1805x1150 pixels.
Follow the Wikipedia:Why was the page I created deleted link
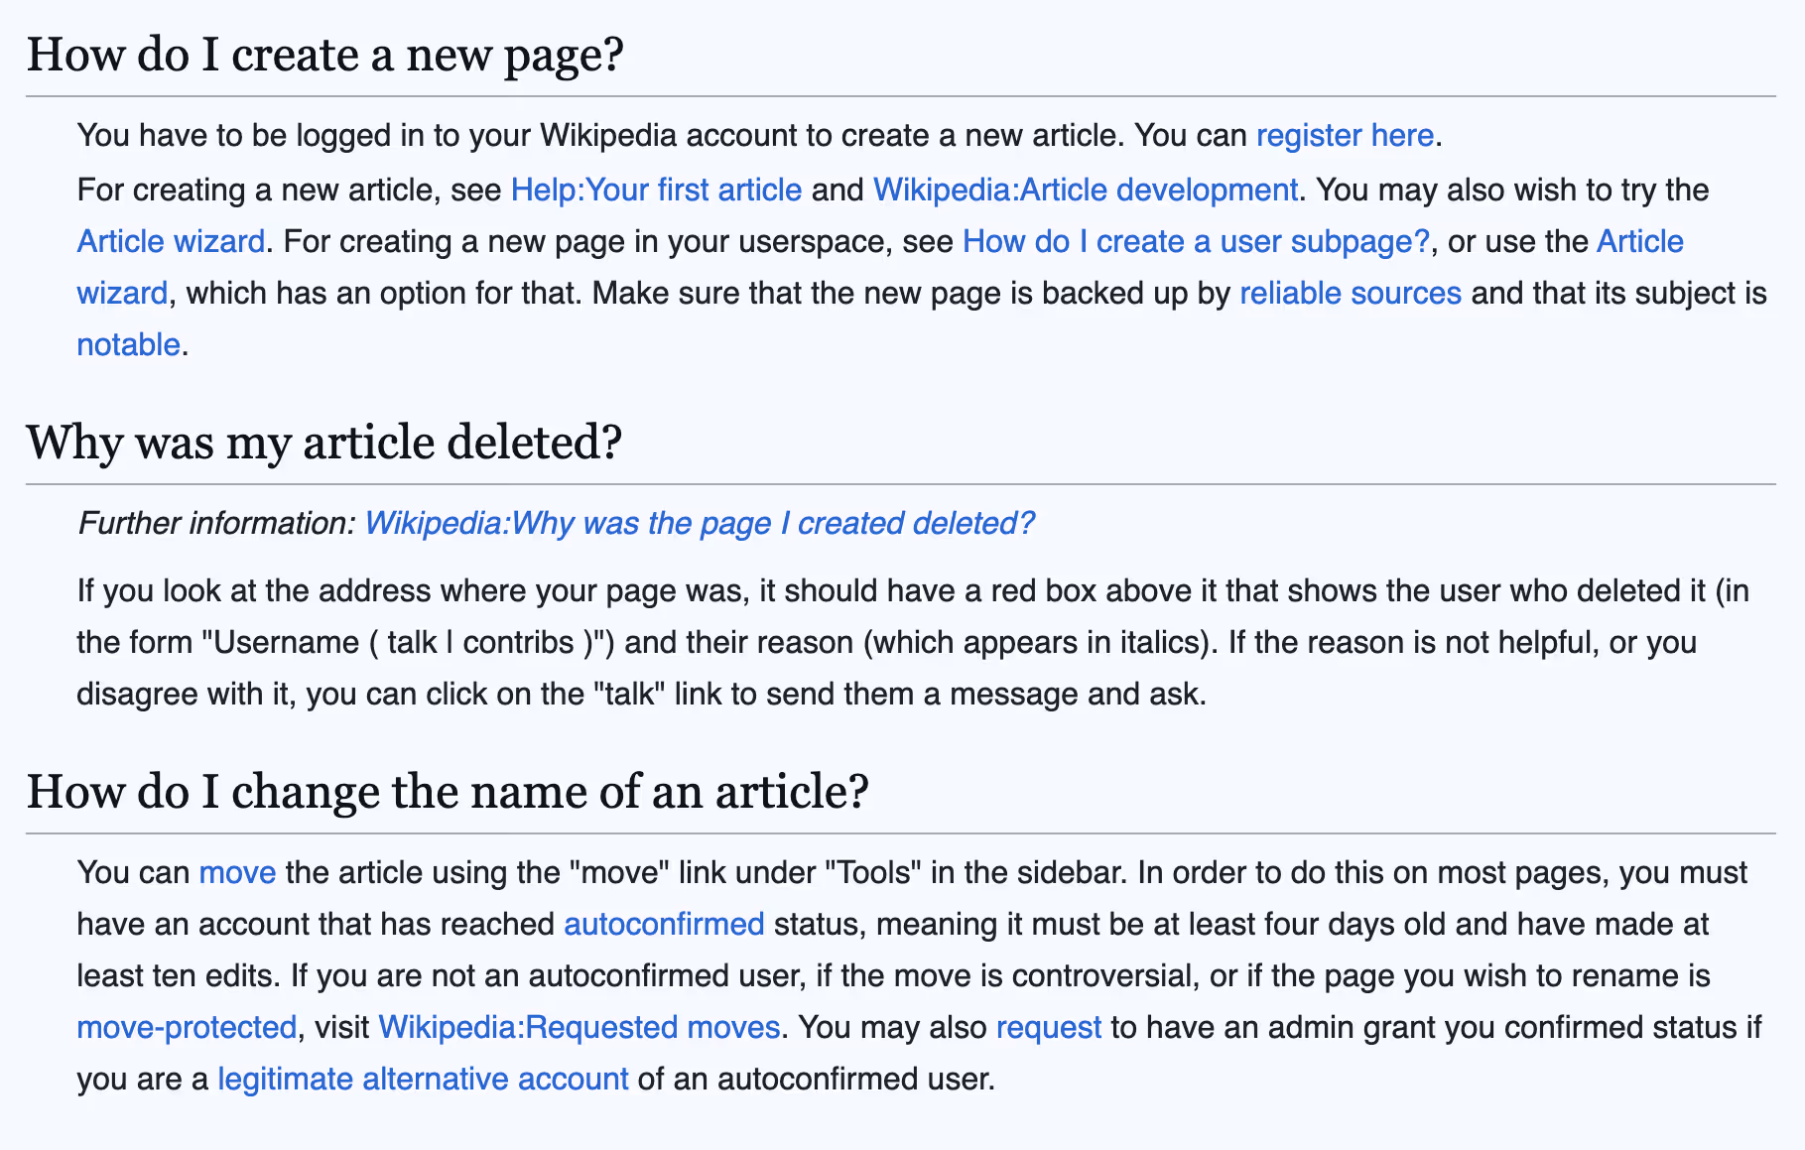click(x=700, y=524)
